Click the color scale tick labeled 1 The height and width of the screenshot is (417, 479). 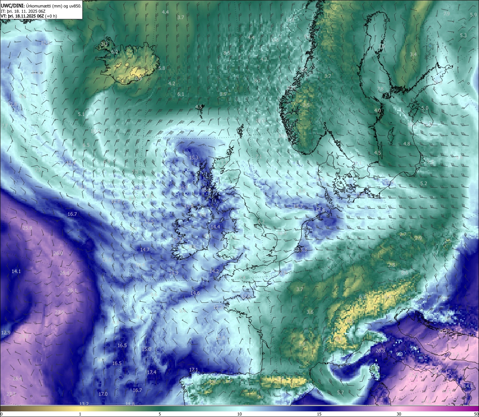[80, 414]
